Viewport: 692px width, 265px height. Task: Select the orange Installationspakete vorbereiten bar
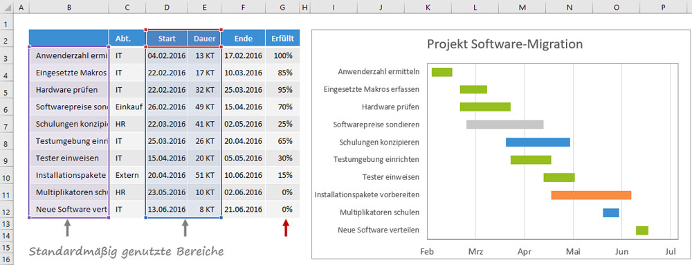591,195
